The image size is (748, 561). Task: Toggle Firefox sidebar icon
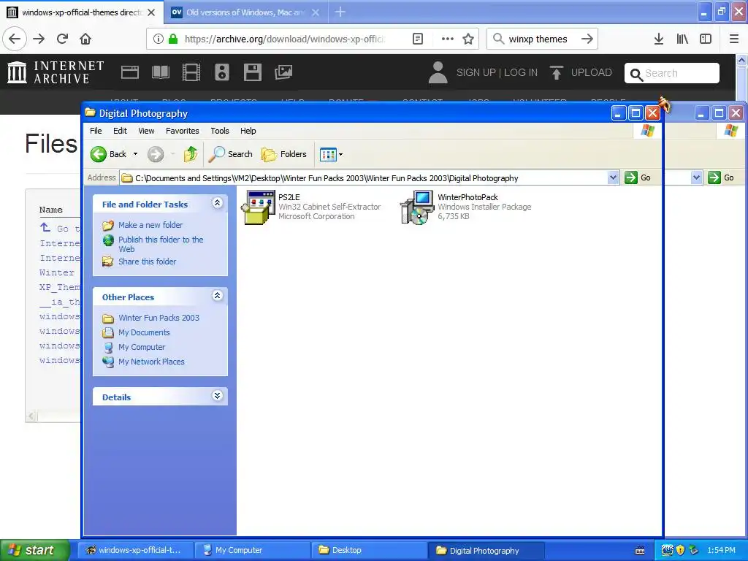(x=706, y=39)
